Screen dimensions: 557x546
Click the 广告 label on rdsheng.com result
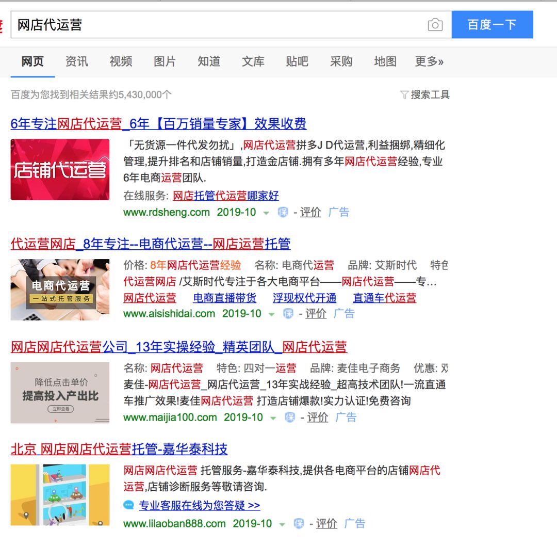point(338,212)
